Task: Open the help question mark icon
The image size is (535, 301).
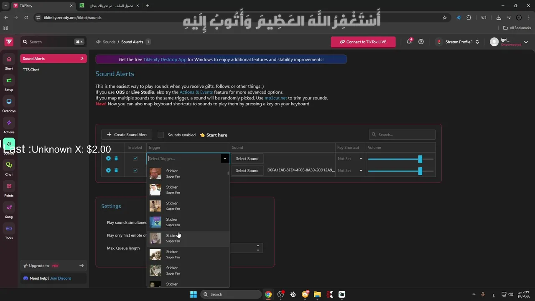Action: coord(421,42)
